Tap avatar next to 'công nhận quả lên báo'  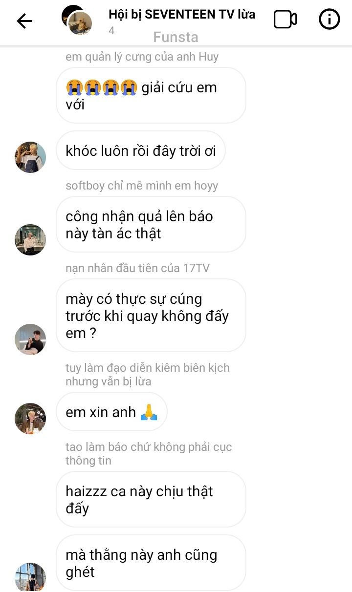tap(30, 240)
